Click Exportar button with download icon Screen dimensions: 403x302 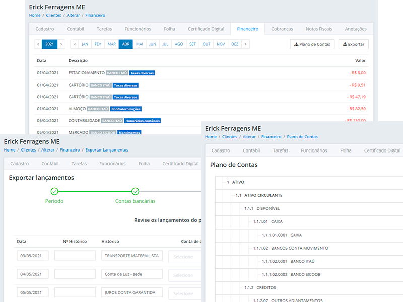click(x=353, y=44)
